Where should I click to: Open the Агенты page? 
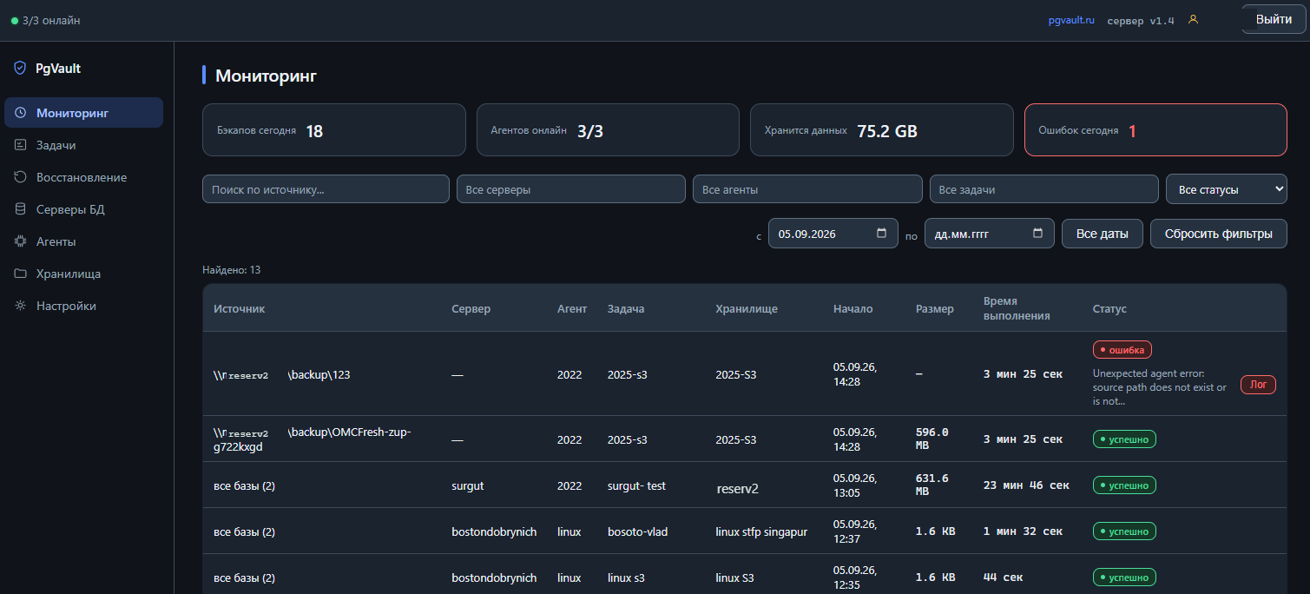tap(83, 241)
